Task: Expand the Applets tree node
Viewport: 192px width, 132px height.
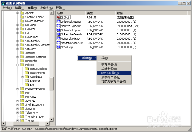Action: click(x=18, y=13)
